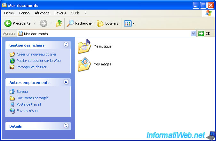This screenshot has height=141, width=216.
Task: Collapse the Autres emplacements panel chevron
Action: pyautogui.click(x=66, y=82)
